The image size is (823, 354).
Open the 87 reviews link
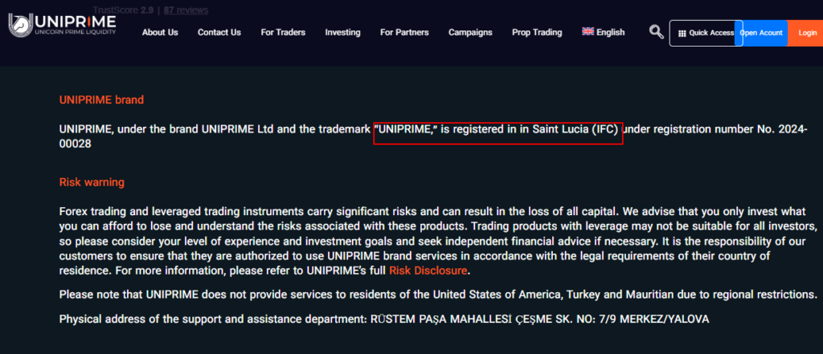tap(186, 10)
